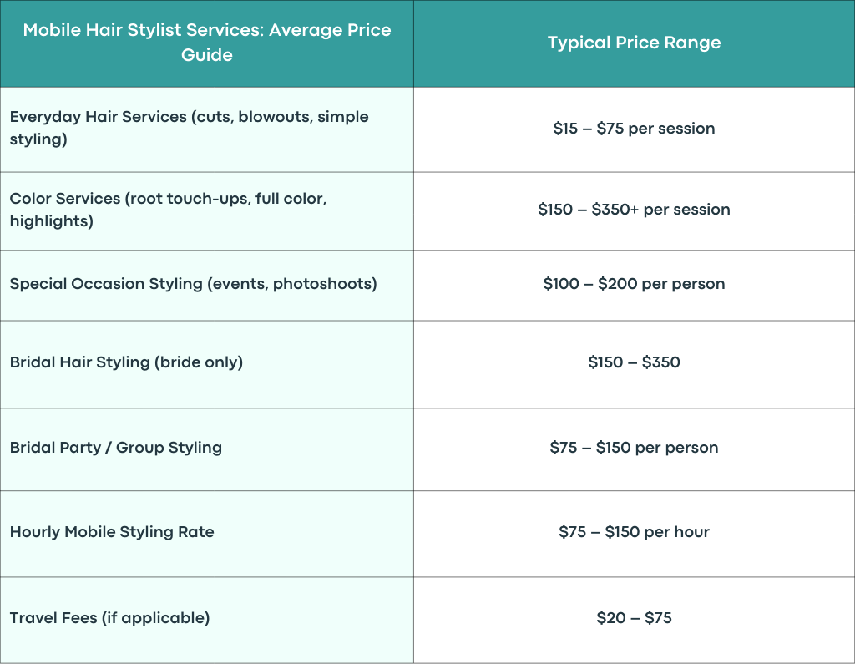855x664 pixels.
Task: Click 'highlights)' text in Color Services row
Action: tap(52, 221)
